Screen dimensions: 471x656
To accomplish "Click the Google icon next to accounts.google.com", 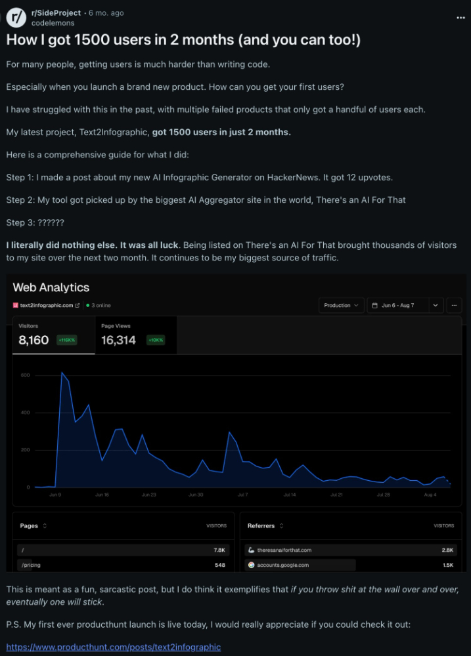I will pyautogui.click(x=252, y=564).
